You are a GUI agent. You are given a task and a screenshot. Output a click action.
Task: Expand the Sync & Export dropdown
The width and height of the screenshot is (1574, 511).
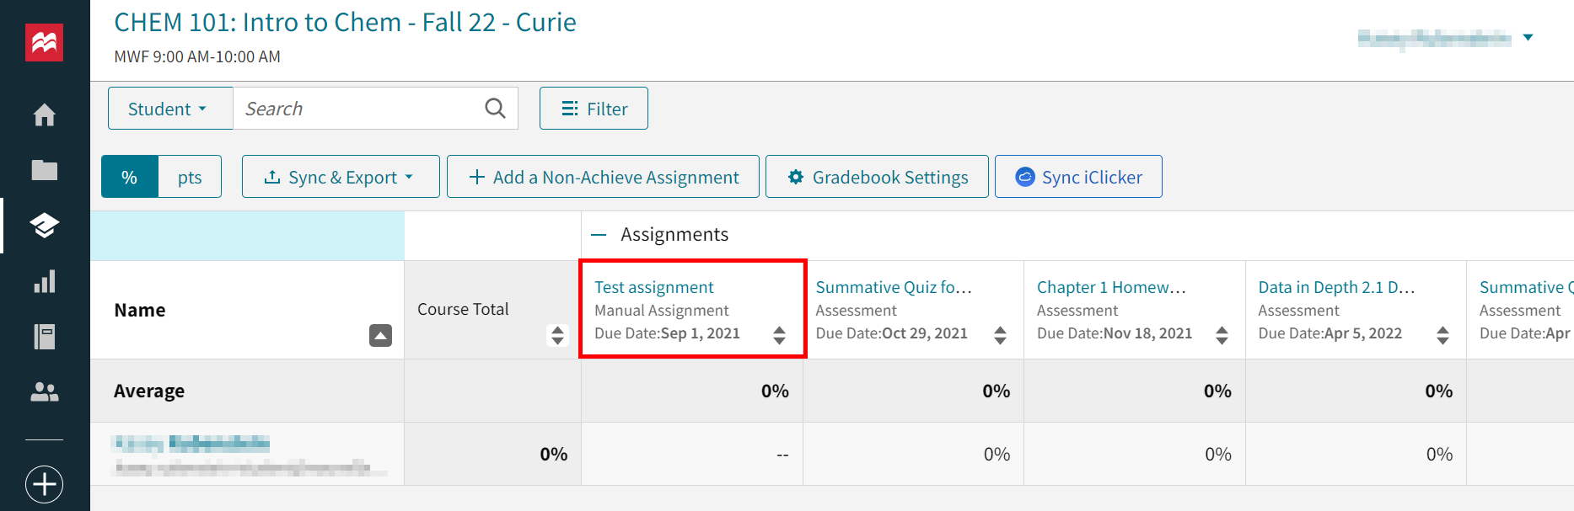340,177
